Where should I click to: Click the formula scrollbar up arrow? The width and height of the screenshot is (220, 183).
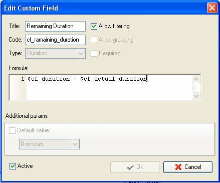point(196,79)
